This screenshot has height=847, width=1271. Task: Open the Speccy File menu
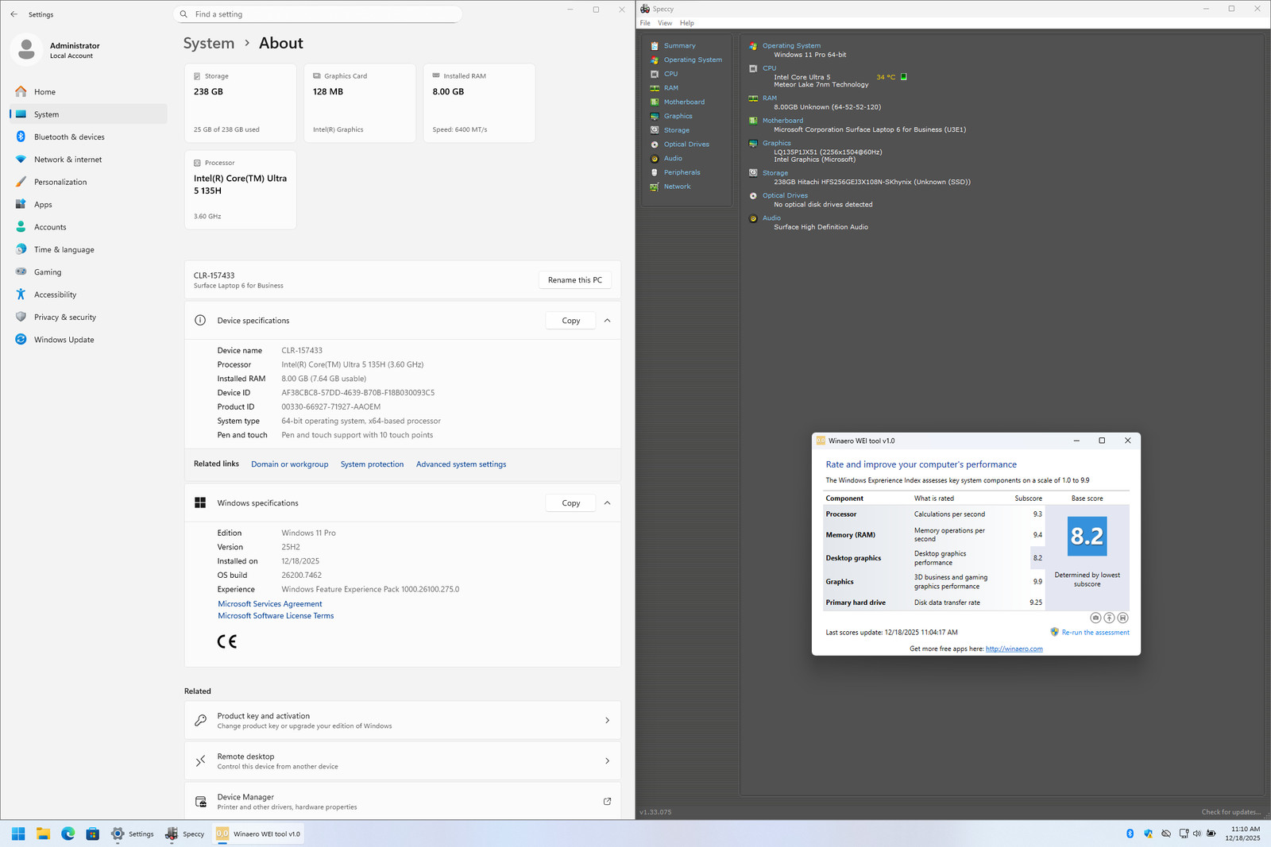click(645, 23)
